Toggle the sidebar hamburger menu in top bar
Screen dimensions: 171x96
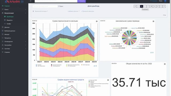[x=30, y=1]
